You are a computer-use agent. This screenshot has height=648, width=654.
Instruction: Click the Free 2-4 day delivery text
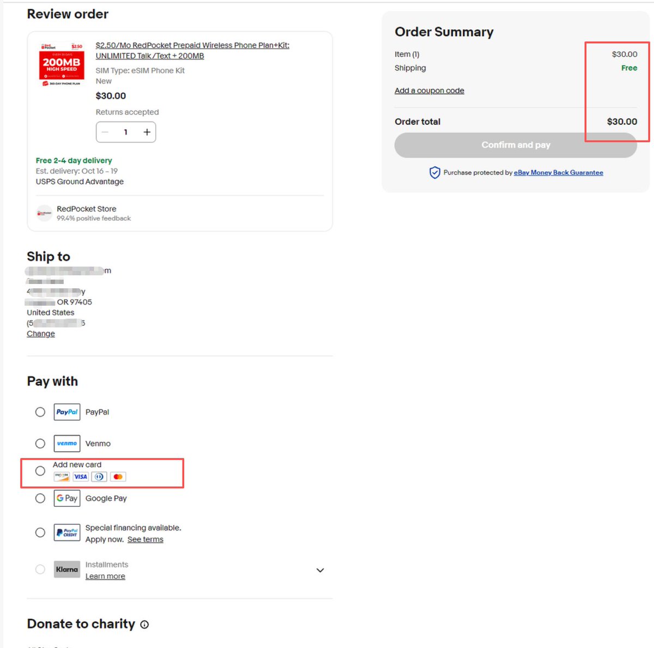pyautogui.click(x=74, y=160)
